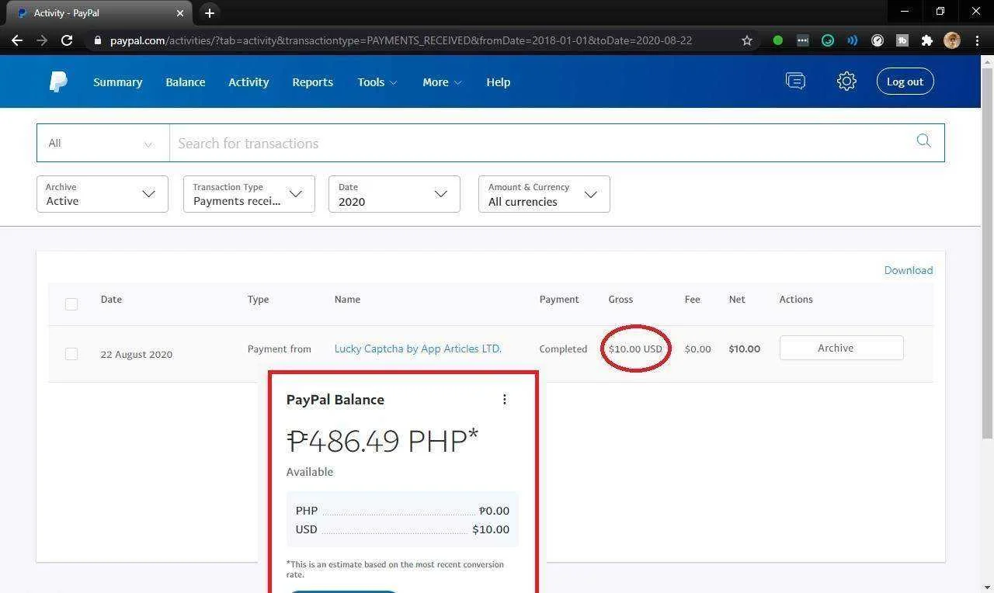Image resolution: width=994 pixels, height=593 pixels.
Task: Click the PayPal logo icon
Action: click(x=58, y=81)
